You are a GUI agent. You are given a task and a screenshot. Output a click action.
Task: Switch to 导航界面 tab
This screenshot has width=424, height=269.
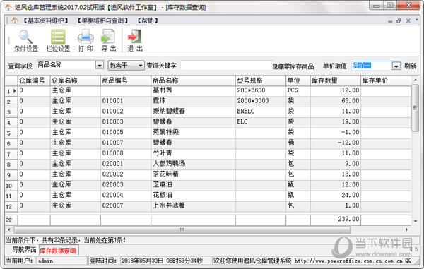pyautogui.click(x=24, y=250)
